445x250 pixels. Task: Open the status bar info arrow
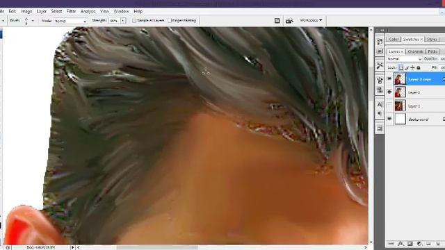(72, 247)
